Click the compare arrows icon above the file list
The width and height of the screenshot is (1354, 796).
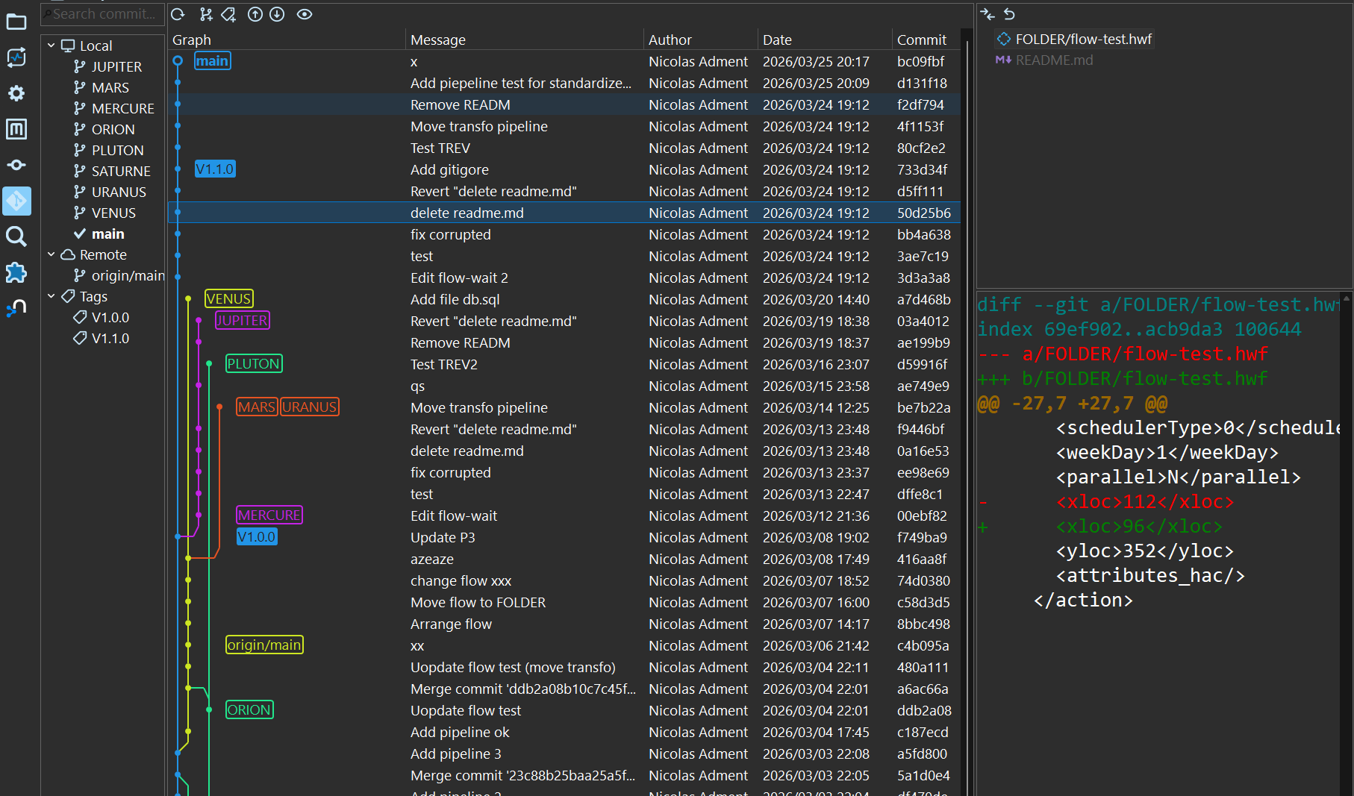[988, 14]
